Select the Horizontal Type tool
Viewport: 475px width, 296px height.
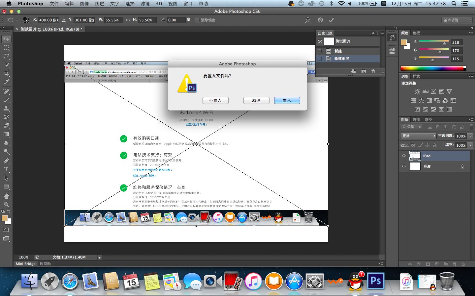click(6, 169)
